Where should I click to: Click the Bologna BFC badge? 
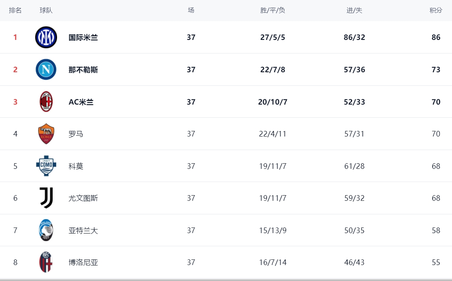(x=46, y=262)
